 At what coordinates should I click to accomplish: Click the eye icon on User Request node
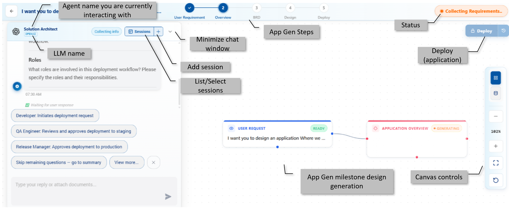(x=231, y=128)
